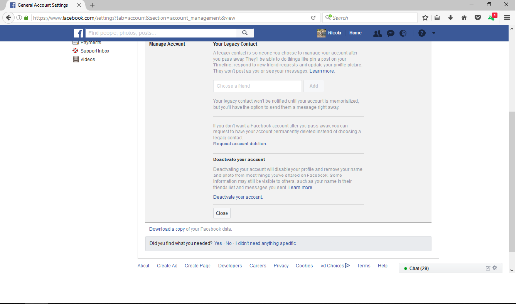The height and width of the screenshot is (304, 516).
Task: Go to browser home page icon
Action: pos(464,18)
